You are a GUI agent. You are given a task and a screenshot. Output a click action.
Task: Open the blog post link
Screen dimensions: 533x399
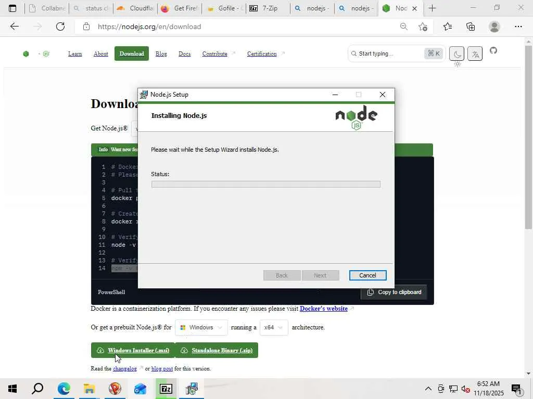click(162, 368)
